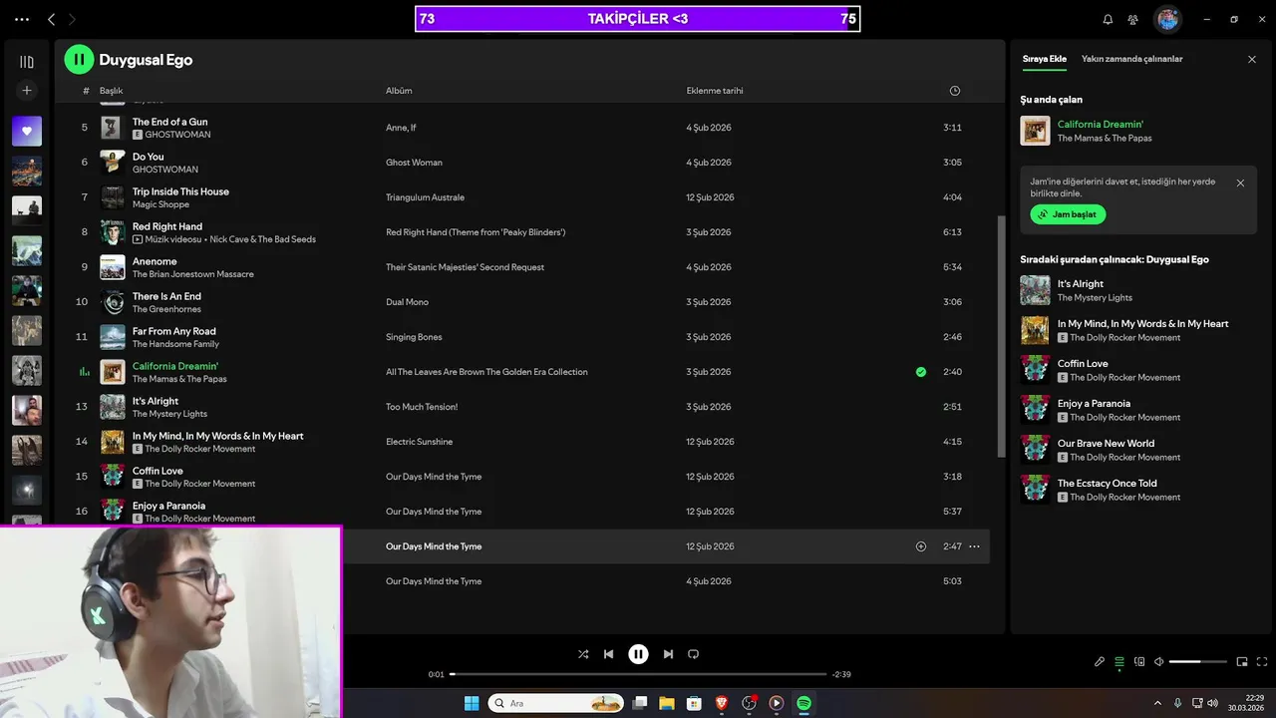Open the lyrics microphone icon
Viewport: 1276px width, 718px height.
(1100, 661)
